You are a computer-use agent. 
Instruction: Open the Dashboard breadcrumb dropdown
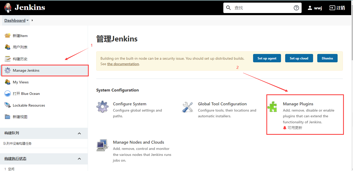coord(27,20)
